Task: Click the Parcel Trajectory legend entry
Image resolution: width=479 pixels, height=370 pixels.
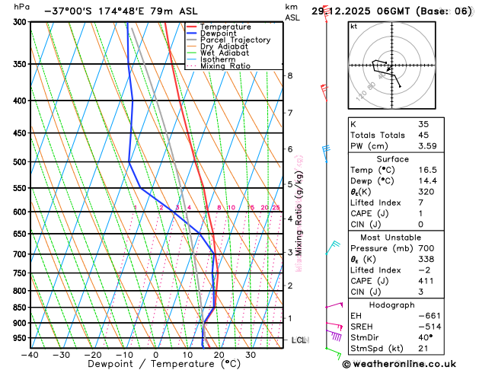Action: pyautogui.click(x=228, y=40)
